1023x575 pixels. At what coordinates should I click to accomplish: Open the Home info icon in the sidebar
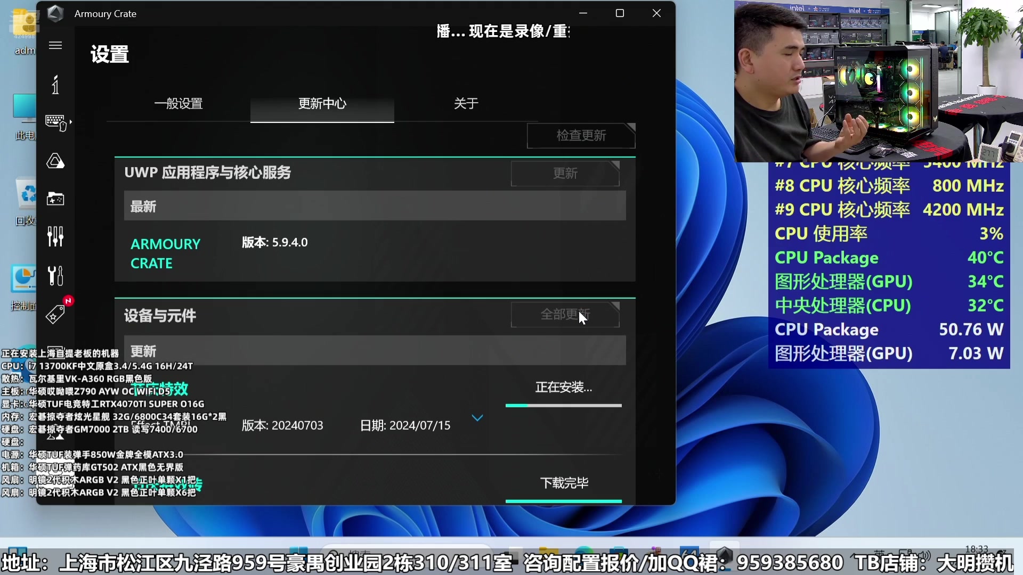55,85
